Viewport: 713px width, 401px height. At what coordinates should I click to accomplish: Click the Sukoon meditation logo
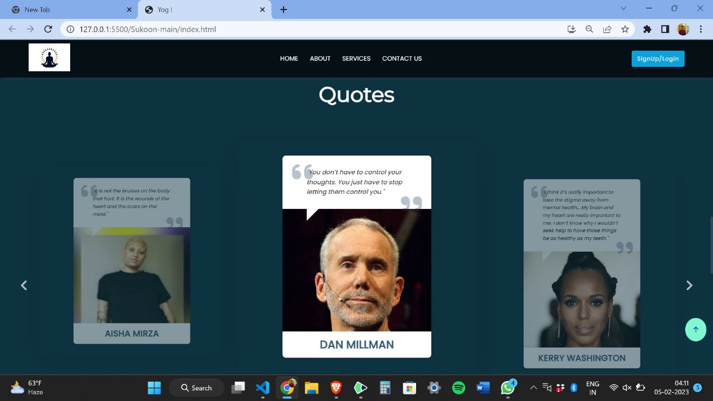[50, 57]
